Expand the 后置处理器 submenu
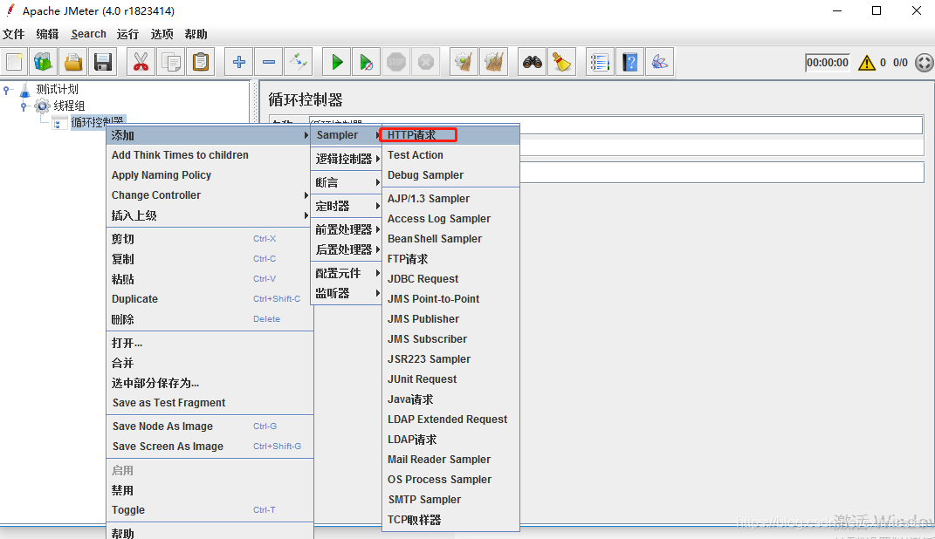 (x=347, y=249)
